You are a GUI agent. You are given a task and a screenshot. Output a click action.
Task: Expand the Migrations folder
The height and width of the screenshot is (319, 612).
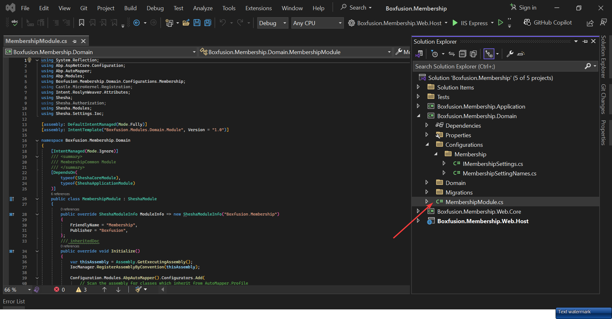pos(427,192)
